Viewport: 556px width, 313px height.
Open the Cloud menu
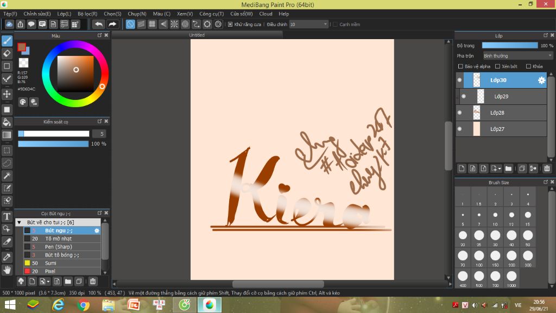pos(266,14)
